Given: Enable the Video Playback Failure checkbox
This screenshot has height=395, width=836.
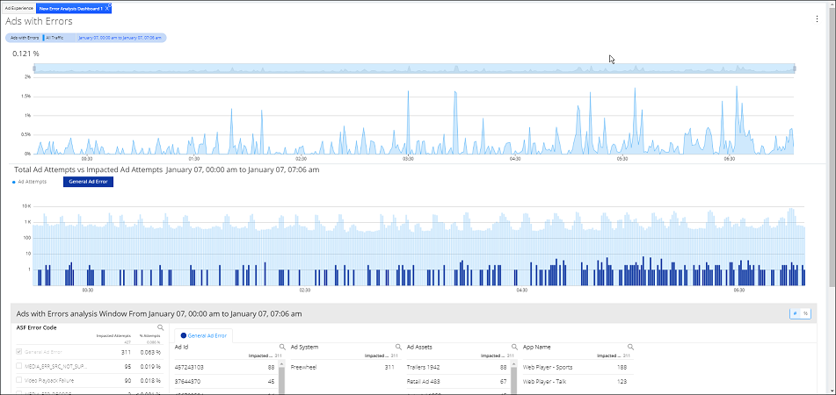Looking at the screenshot, I should click(19, 379).
